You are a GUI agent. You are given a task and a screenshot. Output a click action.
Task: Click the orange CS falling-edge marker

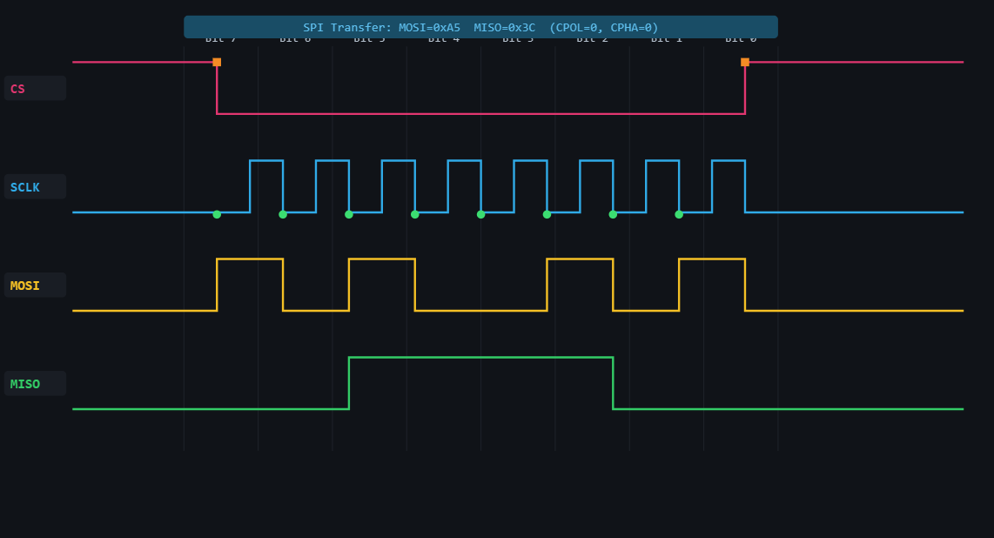tap(216, 62)
